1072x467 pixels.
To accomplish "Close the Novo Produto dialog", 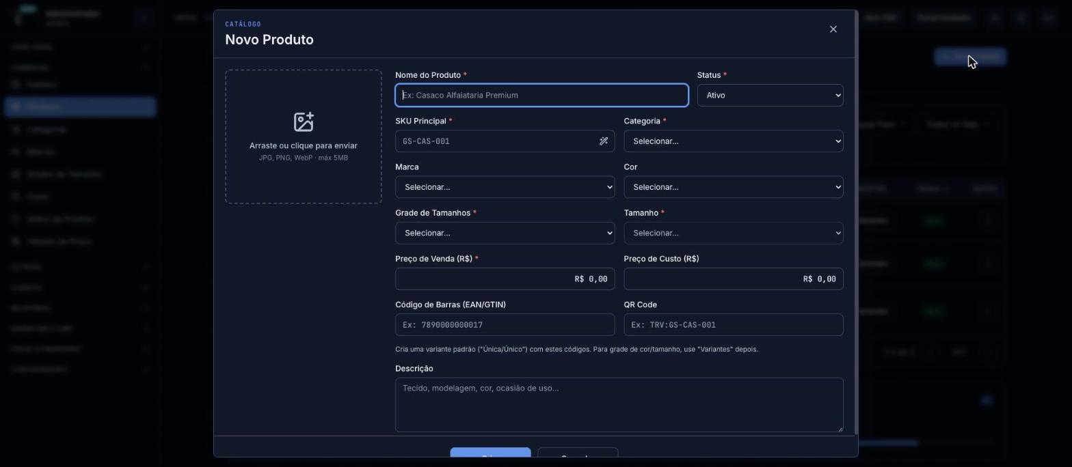I will click(x=833, y=29).
